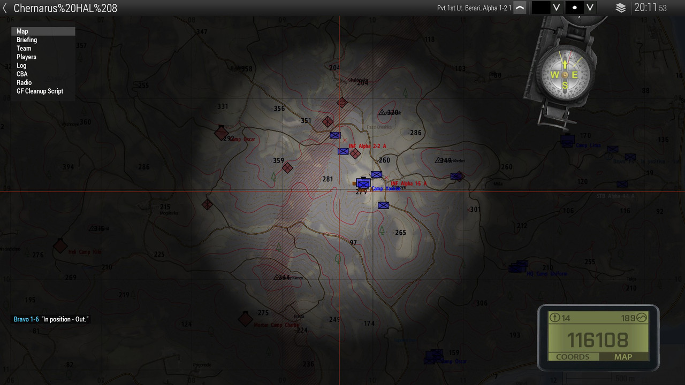Click the GPS altitude icon

click(x=641, y=318)
